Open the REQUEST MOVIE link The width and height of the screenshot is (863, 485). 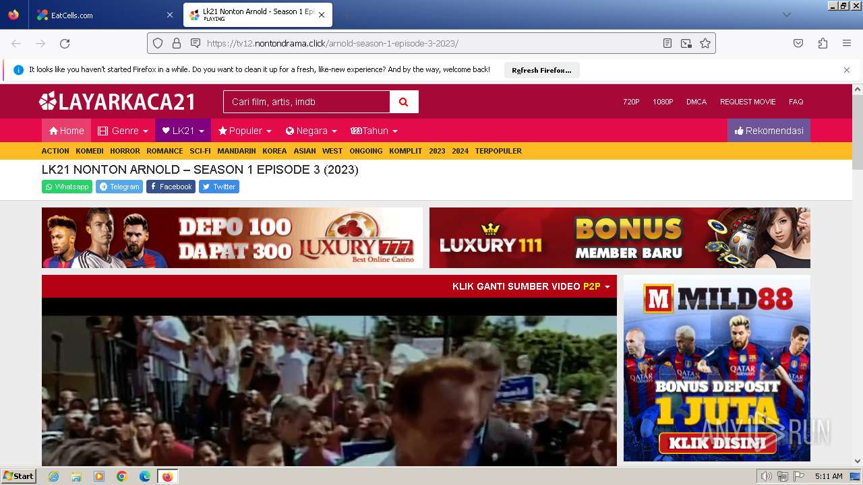[748, 102]
